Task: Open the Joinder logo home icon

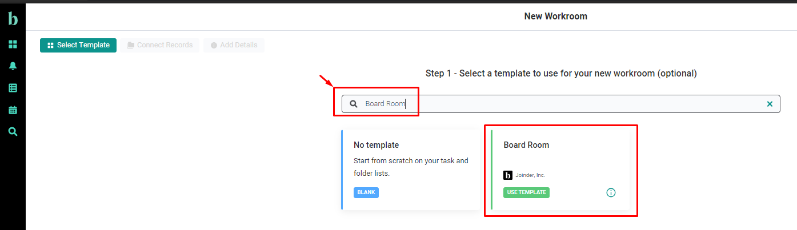Action: [x=13, y=19]
